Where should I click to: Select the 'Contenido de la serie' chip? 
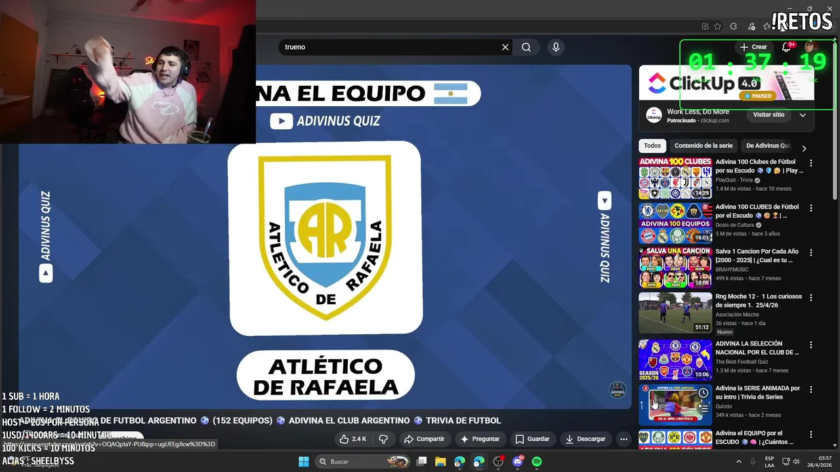coord(703,146)
